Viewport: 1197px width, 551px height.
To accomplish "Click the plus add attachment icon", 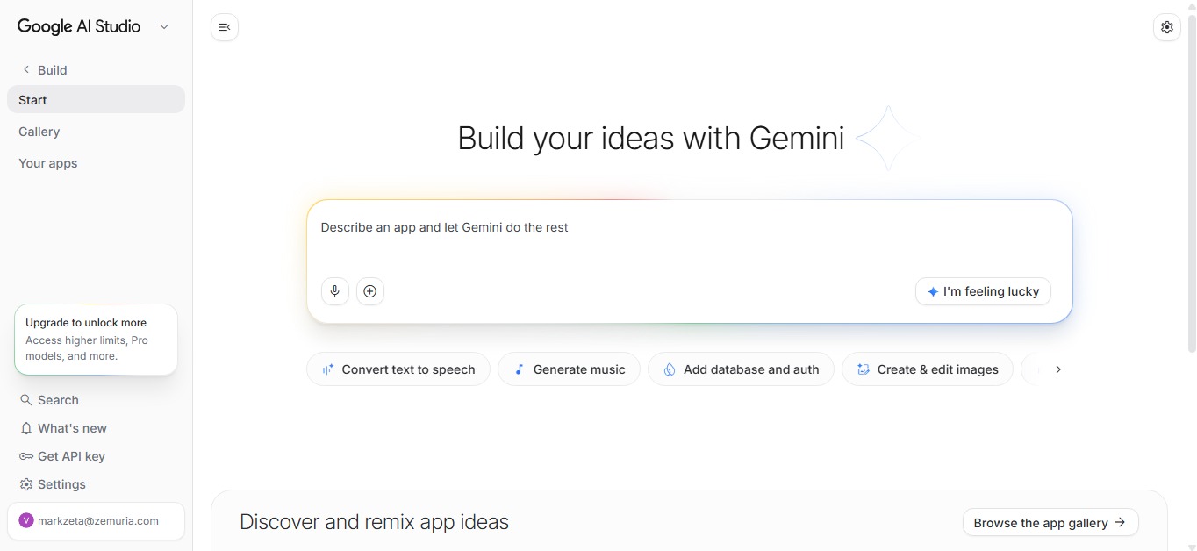I will pos(370,291).
